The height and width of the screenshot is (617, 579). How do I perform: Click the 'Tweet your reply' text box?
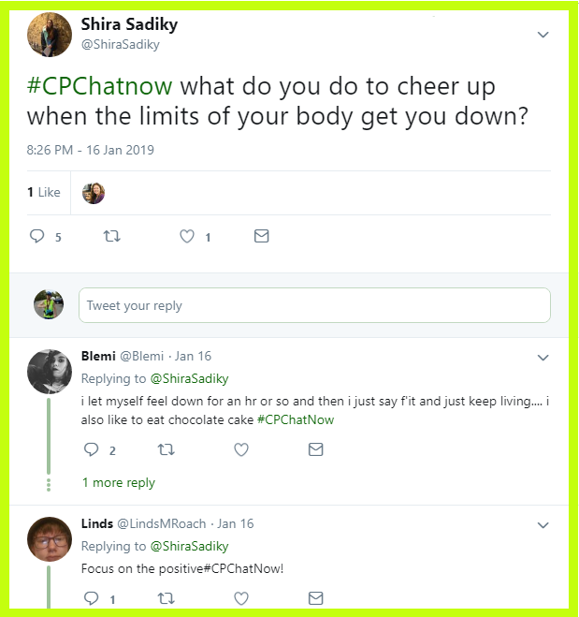click(314, 305)
